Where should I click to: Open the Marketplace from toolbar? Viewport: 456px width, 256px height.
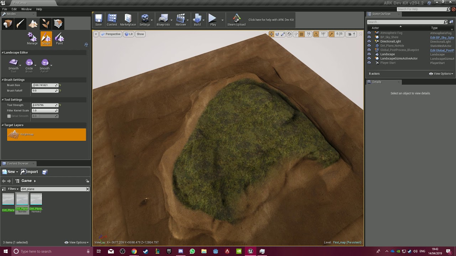128,20
